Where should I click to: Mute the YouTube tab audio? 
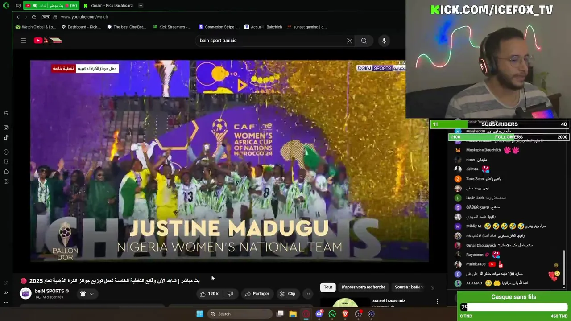pos(35,5)
